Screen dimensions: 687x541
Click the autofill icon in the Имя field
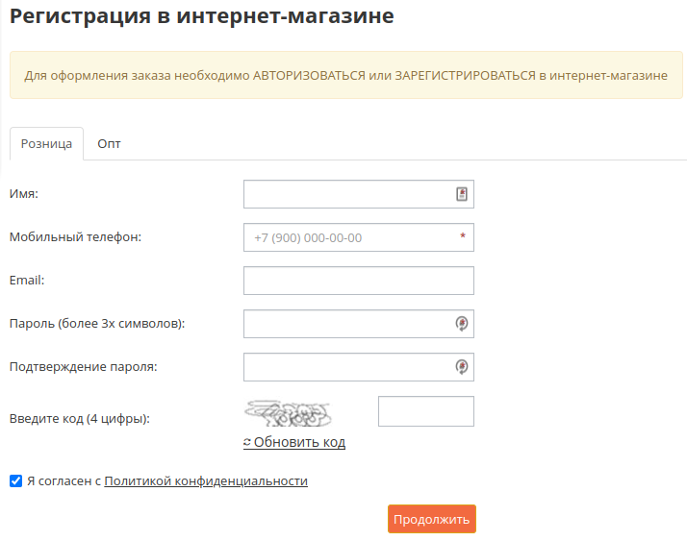[x=461, y=194]
